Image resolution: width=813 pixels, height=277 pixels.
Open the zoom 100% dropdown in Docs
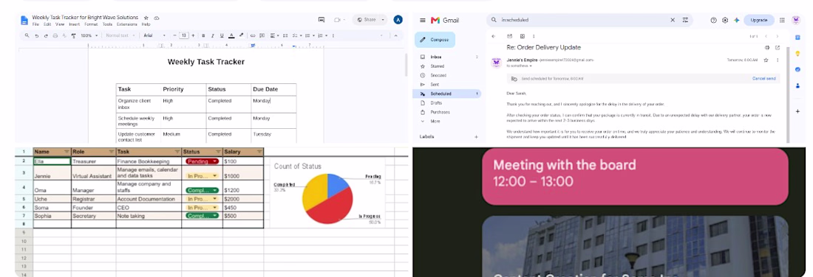coord(89,35)
